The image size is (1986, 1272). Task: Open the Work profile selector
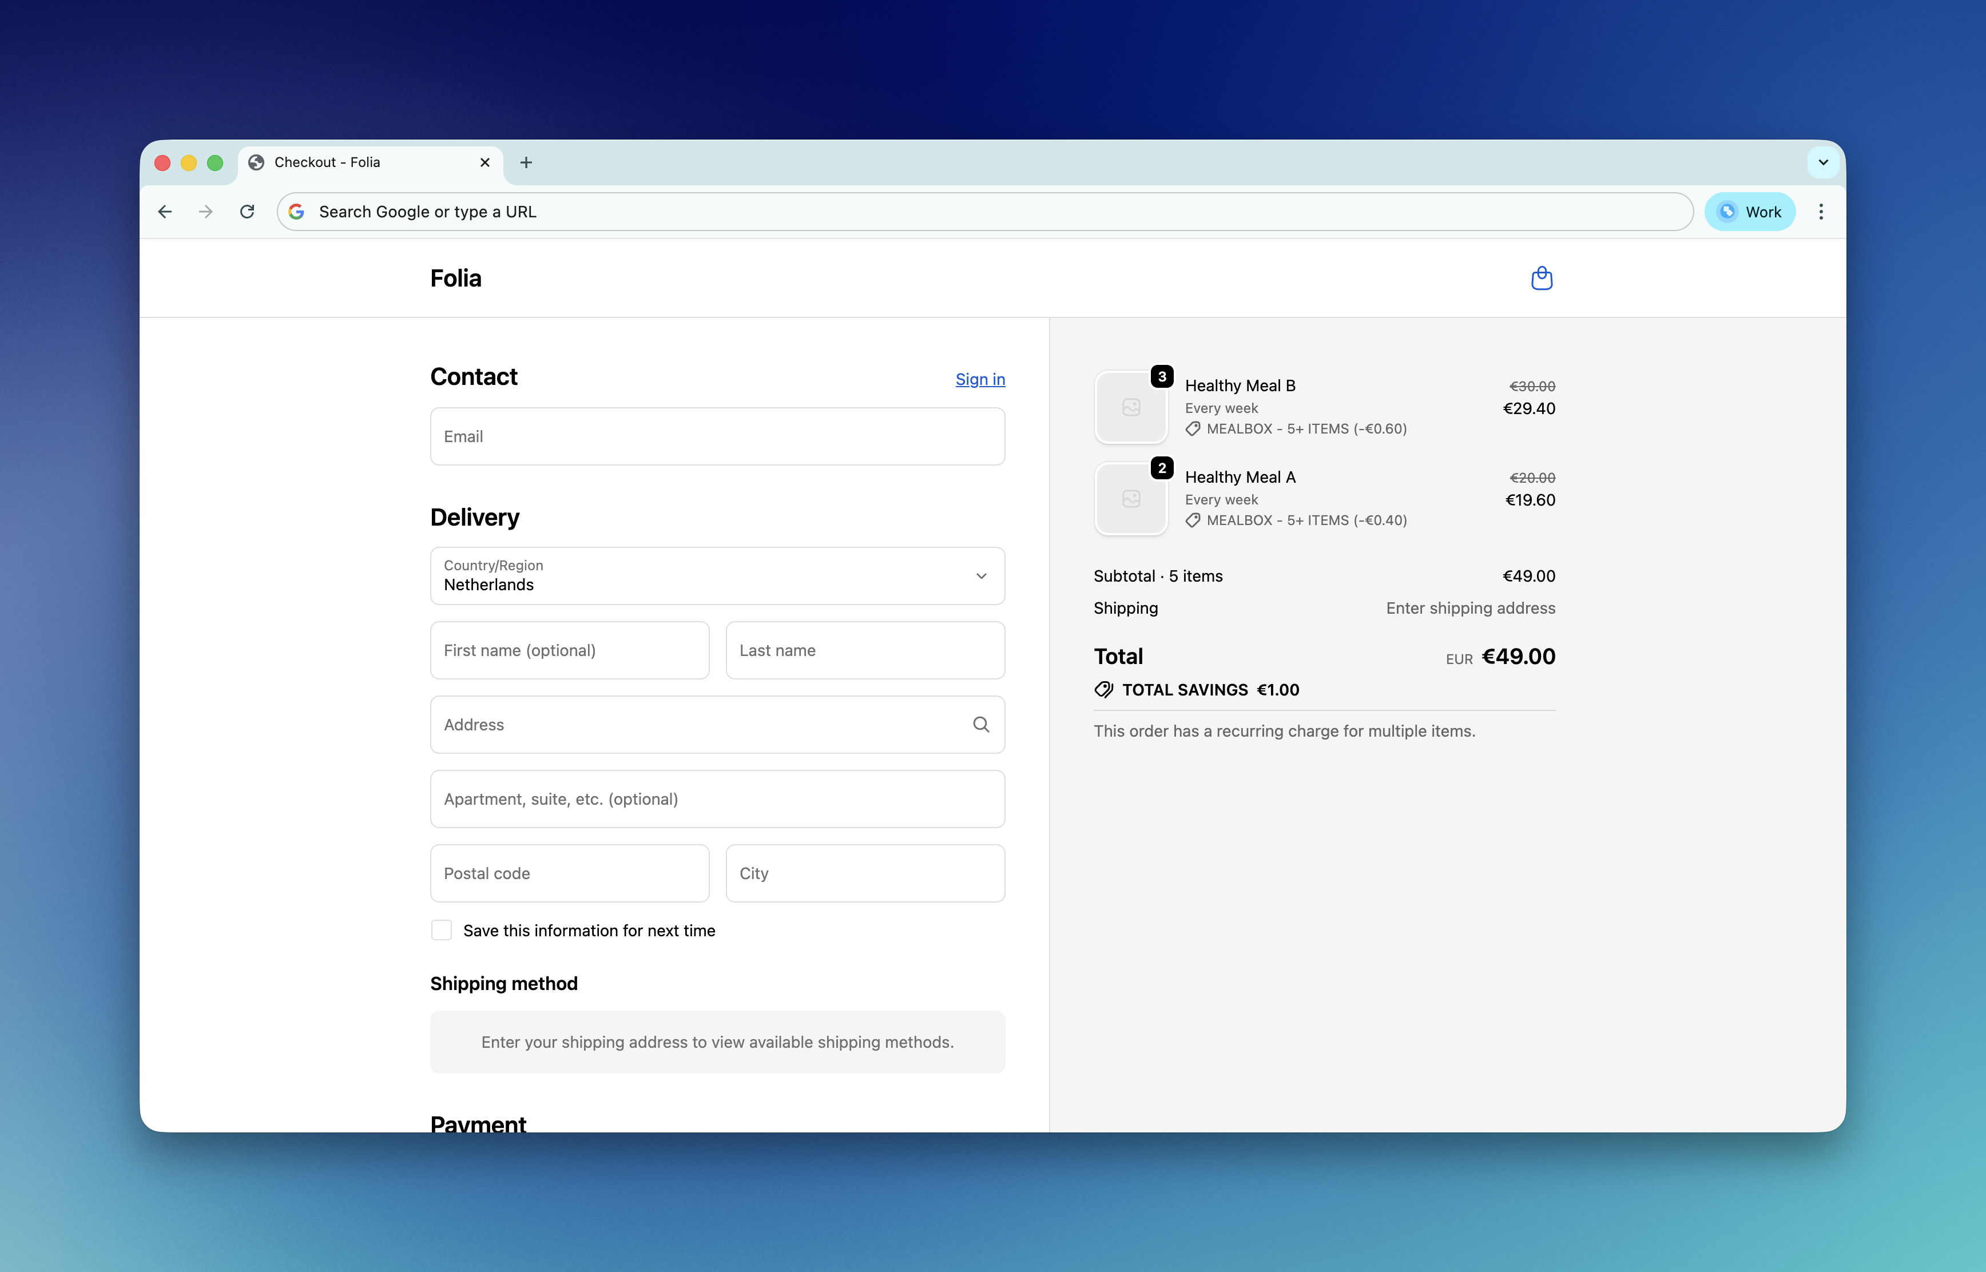1750,212
